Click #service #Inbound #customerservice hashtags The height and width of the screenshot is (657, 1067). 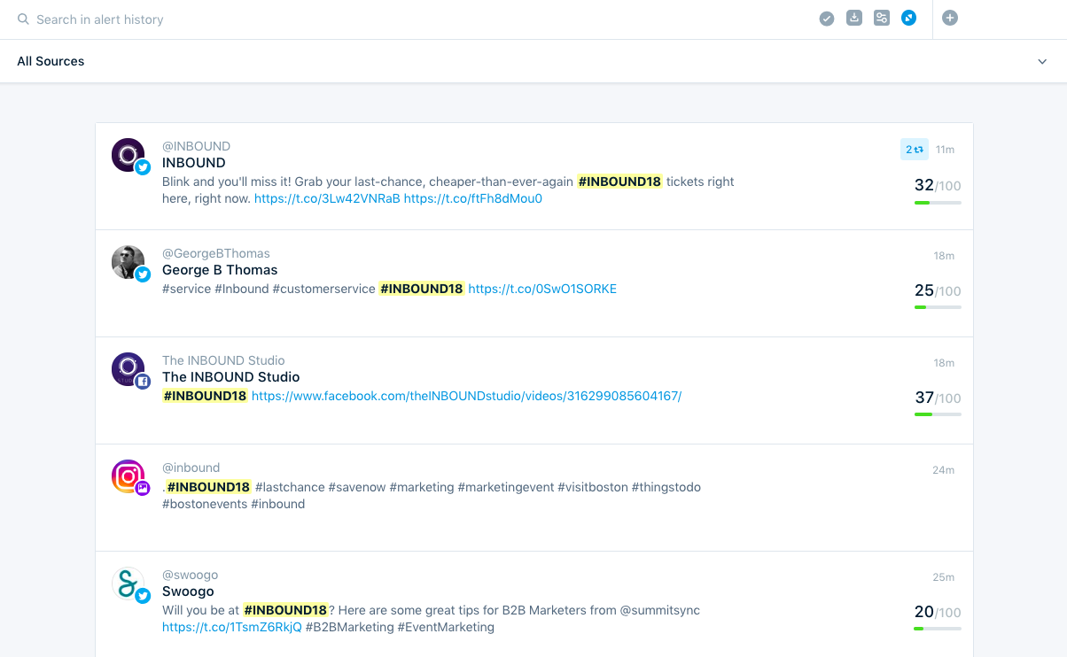coord(269,289)
